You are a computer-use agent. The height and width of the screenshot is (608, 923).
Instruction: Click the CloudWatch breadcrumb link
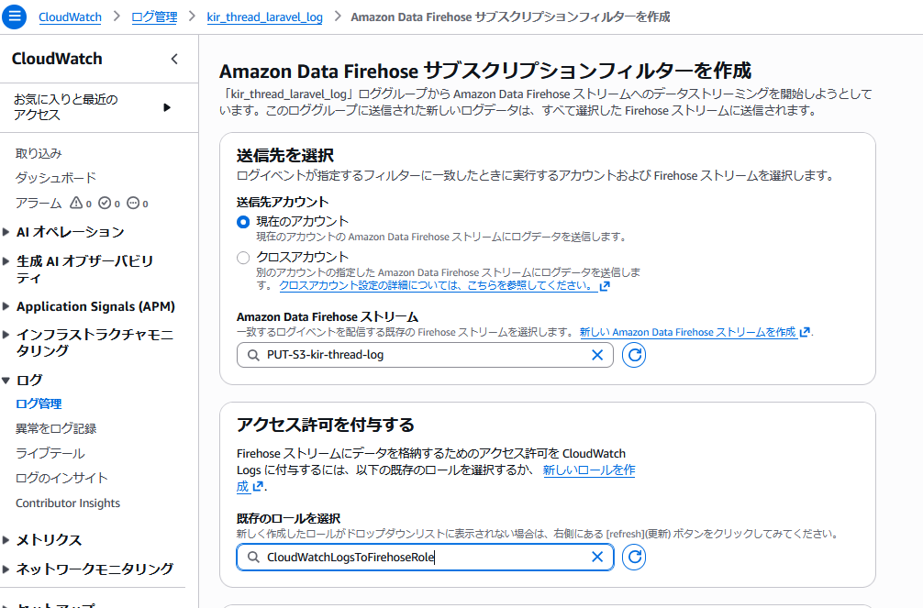pyautogui.click(x=70, y=17)
